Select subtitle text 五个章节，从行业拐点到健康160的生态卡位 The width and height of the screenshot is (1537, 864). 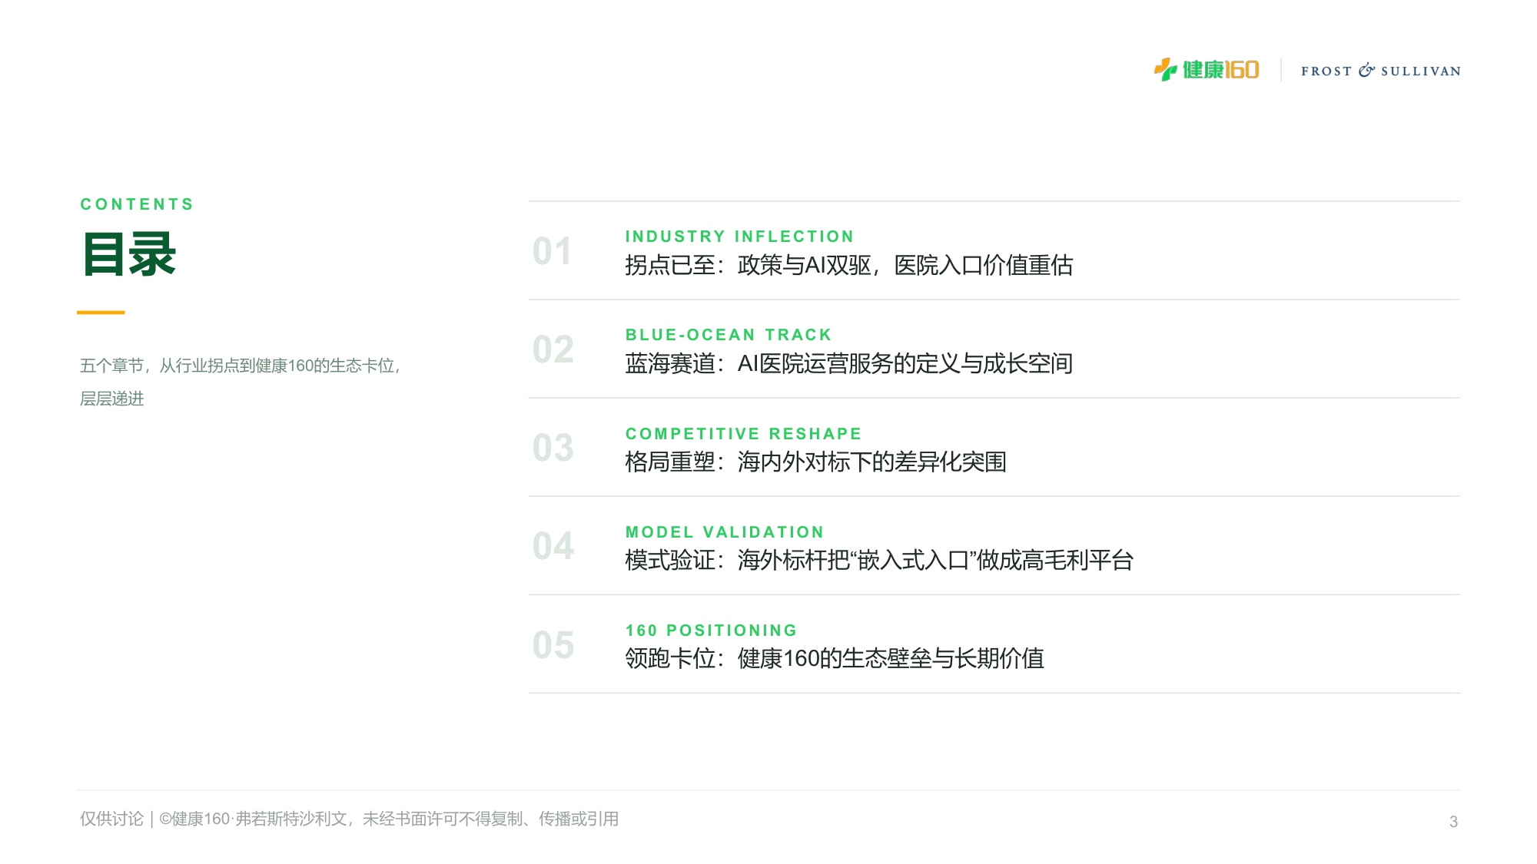[x=241, y=366]
